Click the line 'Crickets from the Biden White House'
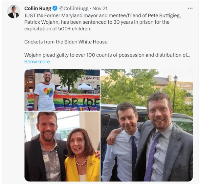 (67, 42)
